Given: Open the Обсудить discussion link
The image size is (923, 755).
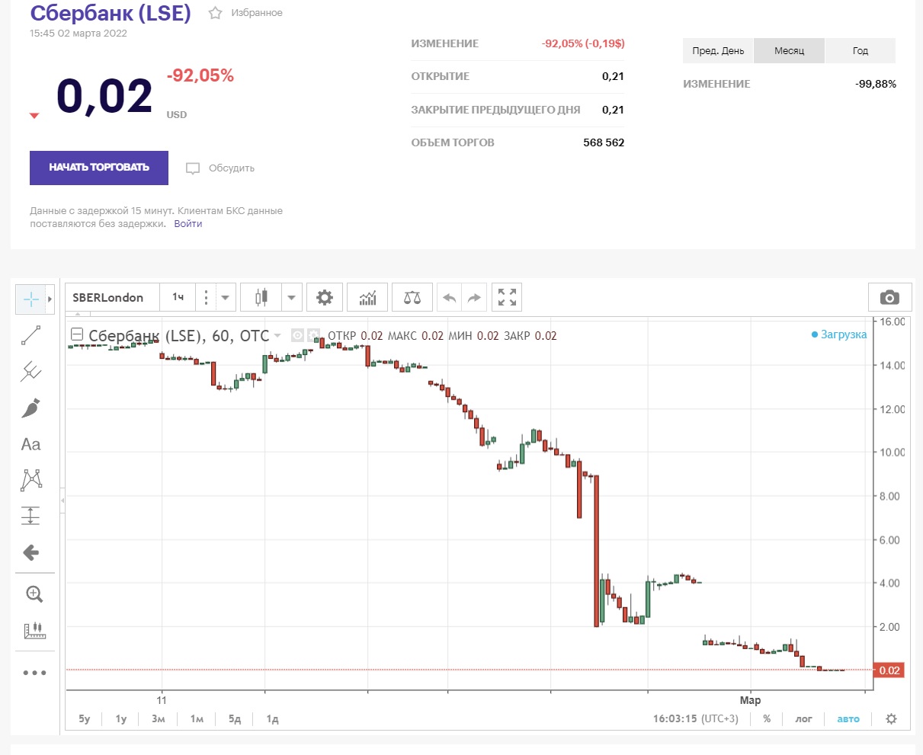Looking at the screenshot, I should tap(220, 168).
